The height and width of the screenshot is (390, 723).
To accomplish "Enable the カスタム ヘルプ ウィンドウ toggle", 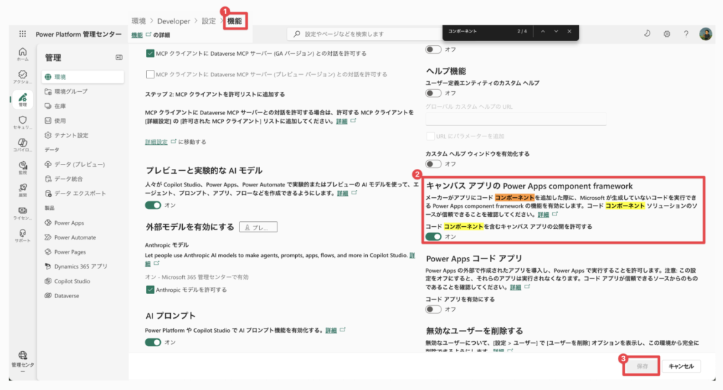I will pos(434,164).
